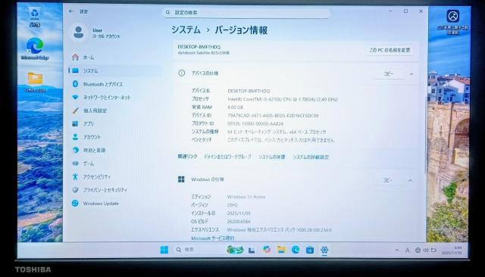Click the settings page vertical scrollbar
The image size is (485, 277).
click(x=426, y=136)
